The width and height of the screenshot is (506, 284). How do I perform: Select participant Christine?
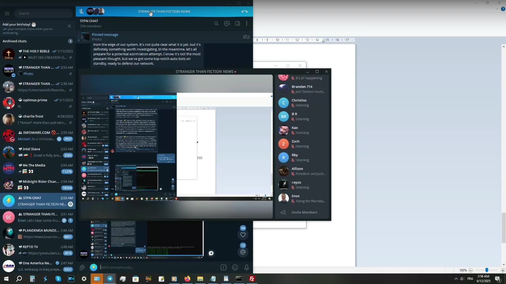tap(303, 103)
